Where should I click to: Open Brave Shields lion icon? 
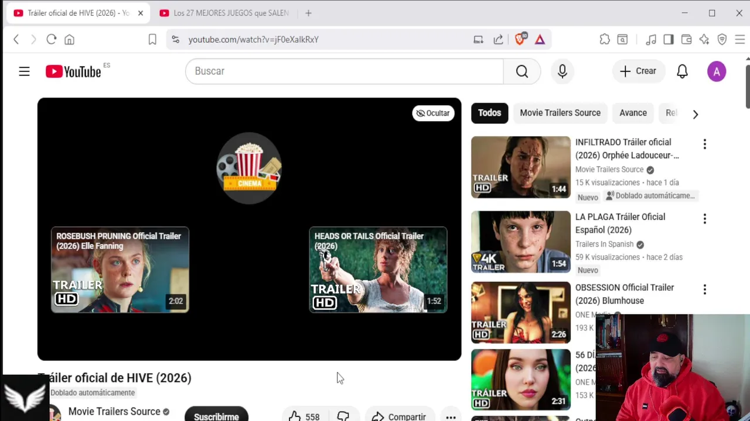tap(520, 39)
